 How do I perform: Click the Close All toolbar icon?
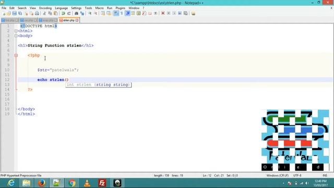(x=31, y=14)
